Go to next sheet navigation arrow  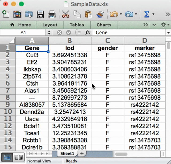point(42,154)
